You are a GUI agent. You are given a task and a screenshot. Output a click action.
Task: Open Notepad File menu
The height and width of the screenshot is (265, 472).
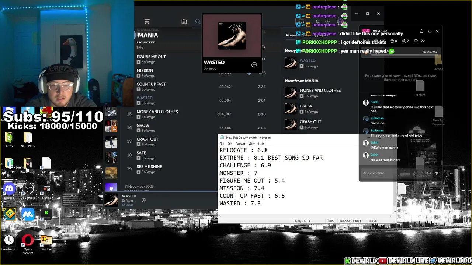(x=222, y=144)
